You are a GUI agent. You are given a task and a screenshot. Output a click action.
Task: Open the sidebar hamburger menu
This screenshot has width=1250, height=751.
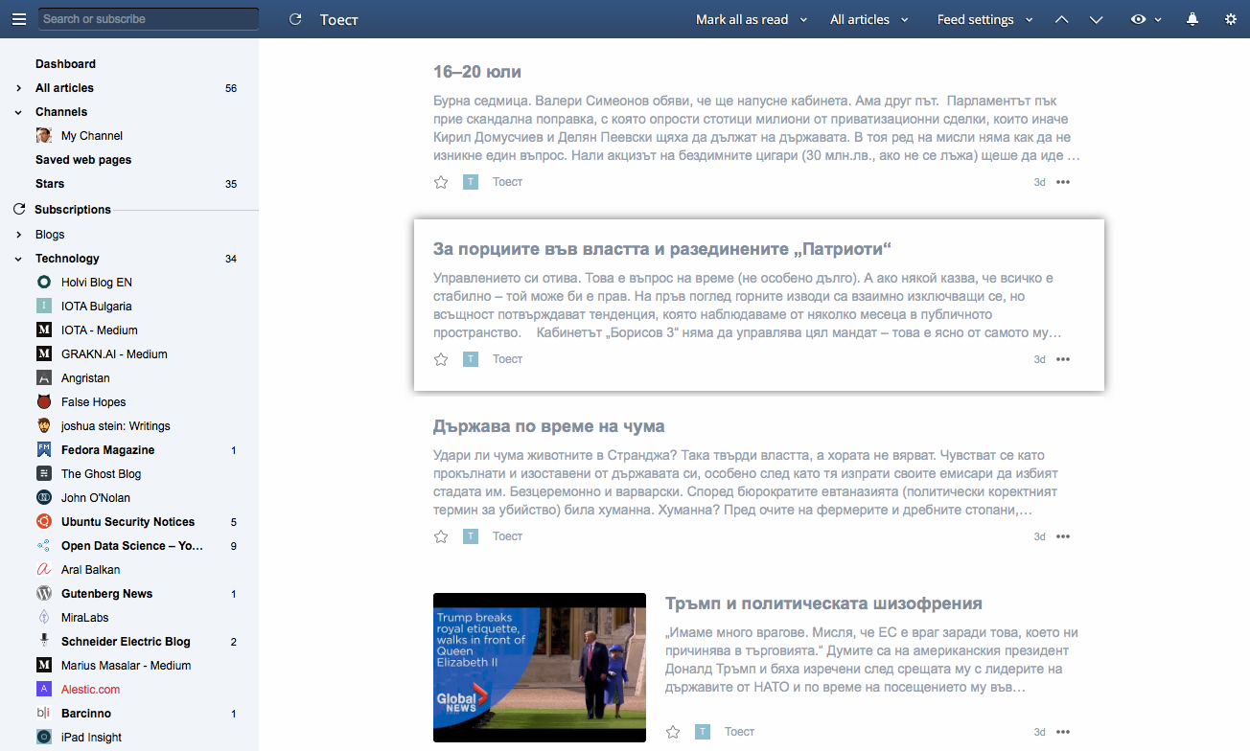point(19,18)
